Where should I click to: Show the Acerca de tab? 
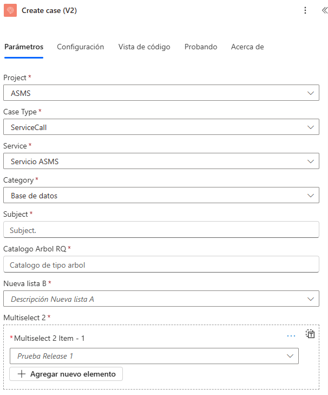coord(247,47)
